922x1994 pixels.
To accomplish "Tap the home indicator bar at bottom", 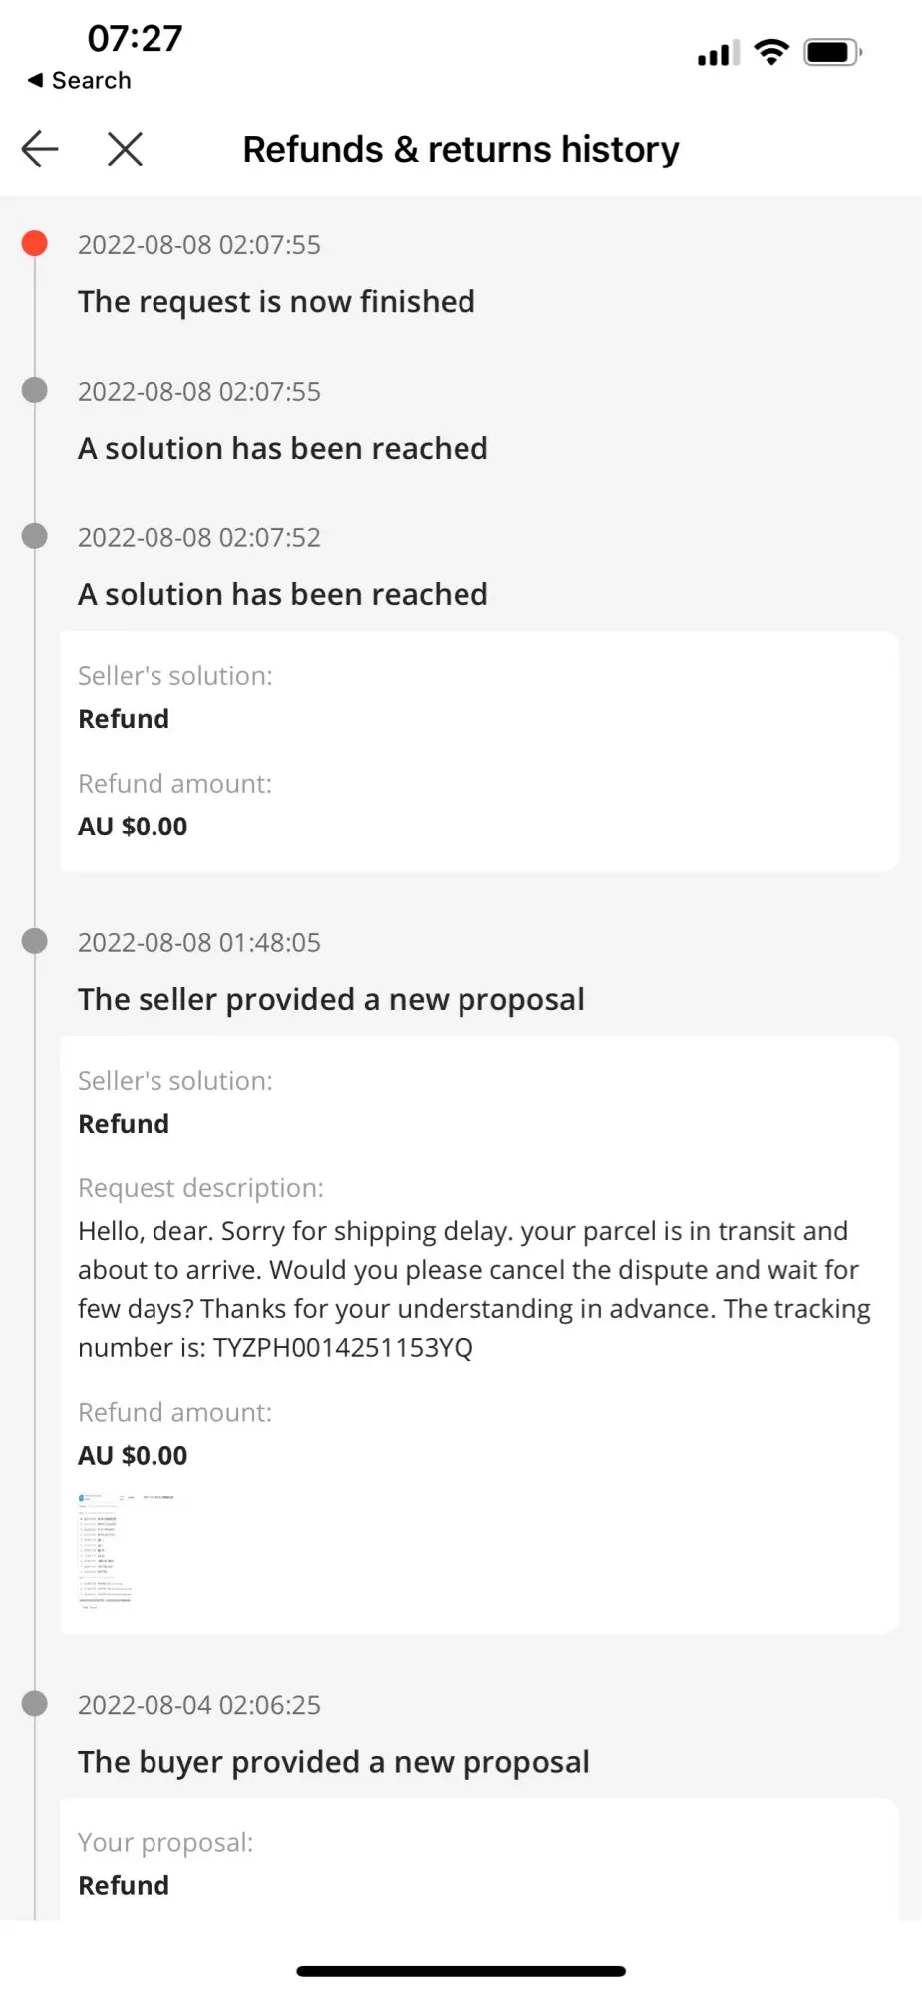I will click(x=461, y=1971).
